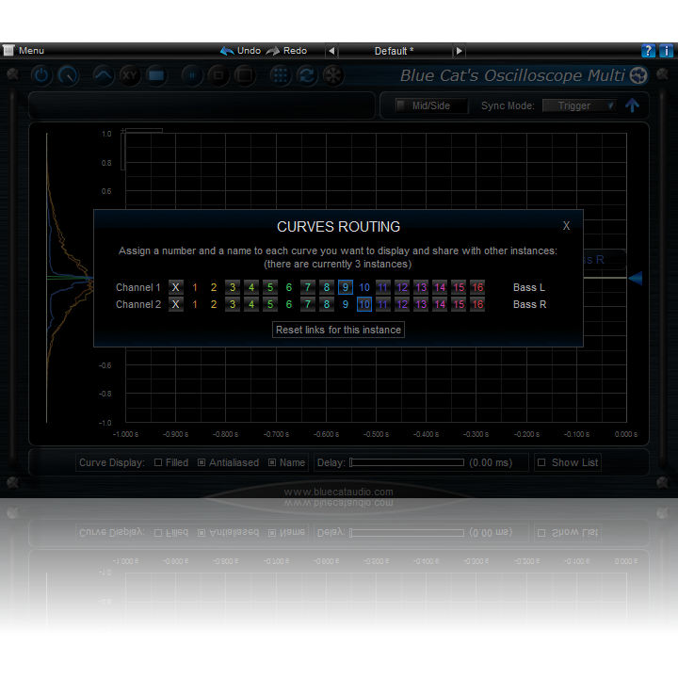This screenshot has height=678, width=678.
Task: Assign Channel 2 to curve 13
Action: tap(421, 304)
